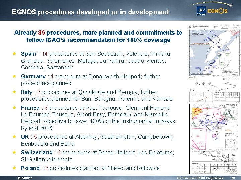241x180 pixels.
Task: Click the text 'Cordoba, Santander'
Action: point(47,67)
